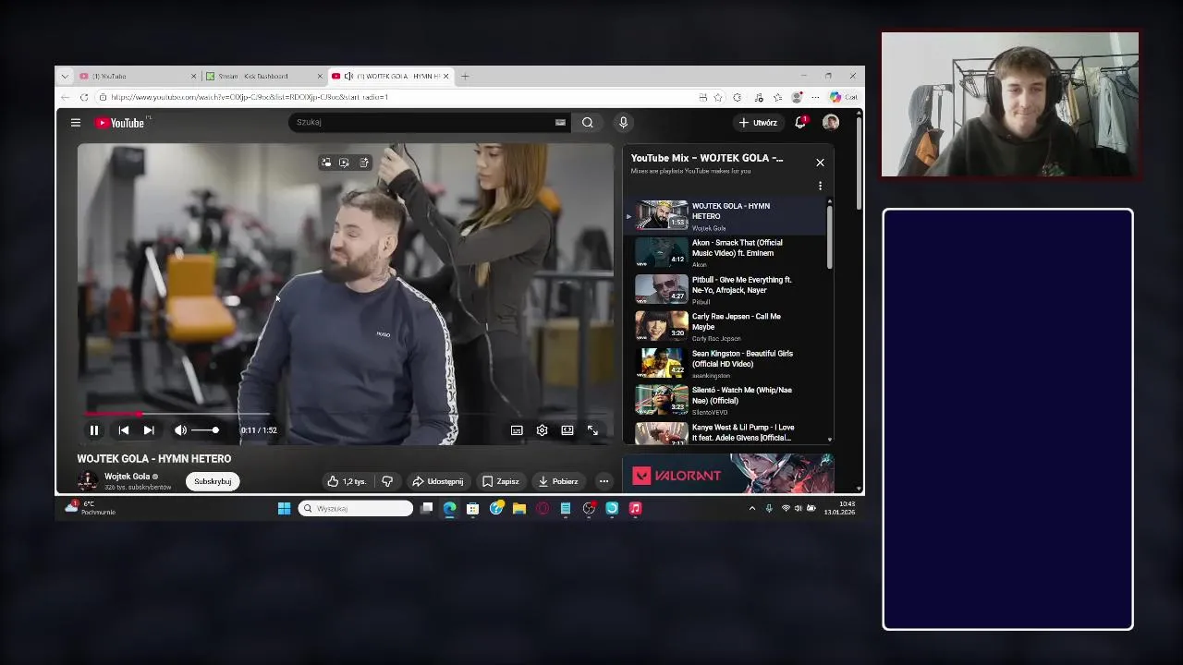Image resolution: width=1183 pixels, height=665 pixels.
Task: Reload the page in the browser
Action: coord(84,97)
